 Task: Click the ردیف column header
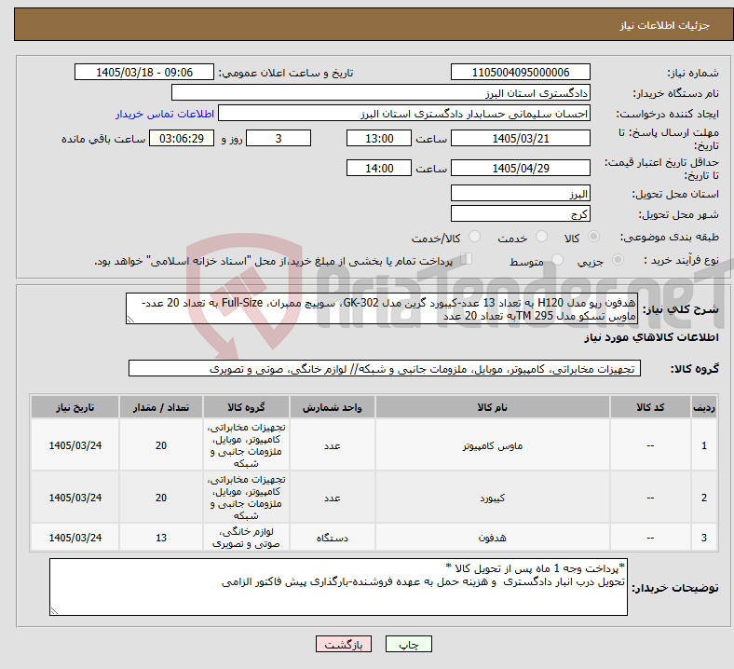point(703,407)
